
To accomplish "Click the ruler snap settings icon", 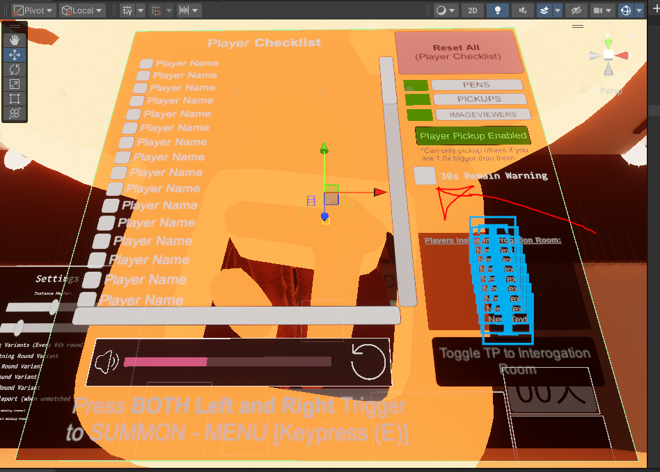I will pyautogui.click(x=184, y=10).
